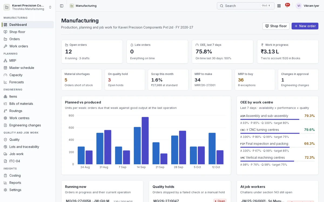Click Assembly and sub-assembly OEE progress bar

pos(278,119)
